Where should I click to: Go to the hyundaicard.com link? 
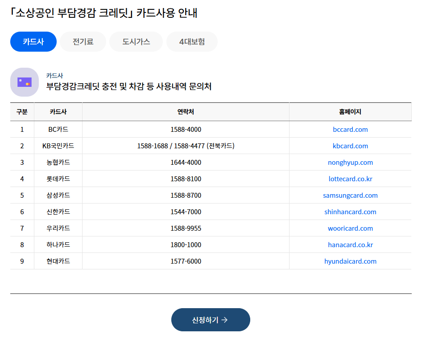point(350,261)
